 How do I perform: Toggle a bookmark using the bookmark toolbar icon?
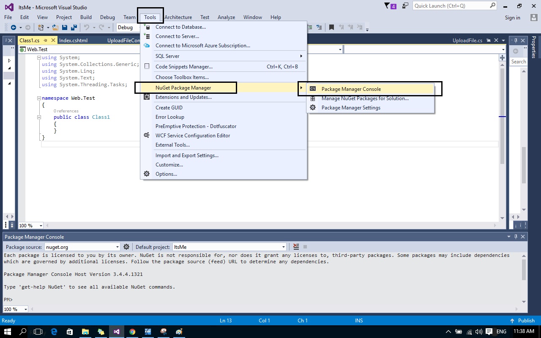331,27
